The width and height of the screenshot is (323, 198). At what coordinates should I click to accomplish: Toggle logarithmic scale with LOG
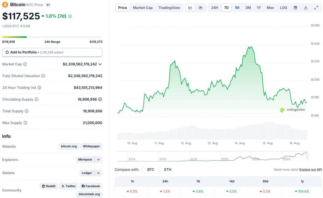[283, 8]
